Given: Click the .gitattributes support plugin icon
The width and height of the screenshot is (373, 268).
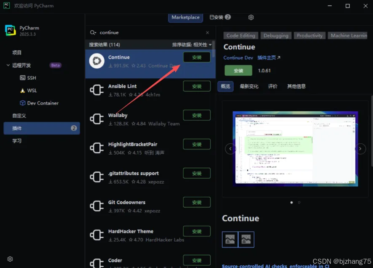Looking at the screenshot, I should 97,177.
